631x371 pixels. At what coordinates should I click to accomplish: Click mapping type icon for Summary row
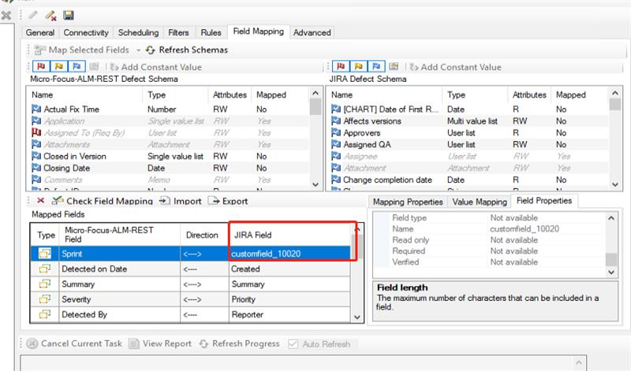[x=45, y=284]
